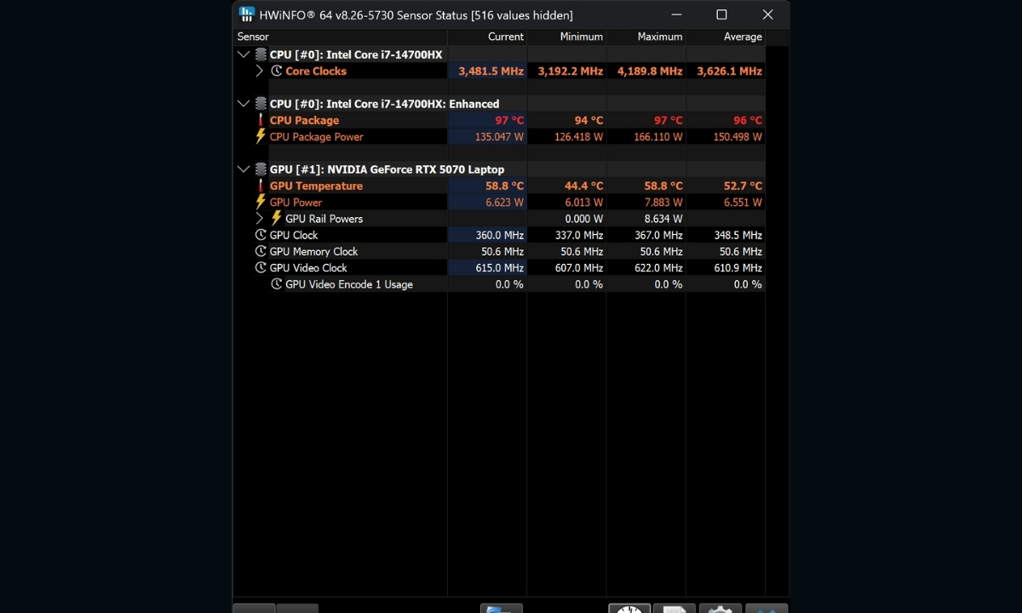
Task: Minimize the HWiNFO Sensor Status window
Action: [676, 14]
